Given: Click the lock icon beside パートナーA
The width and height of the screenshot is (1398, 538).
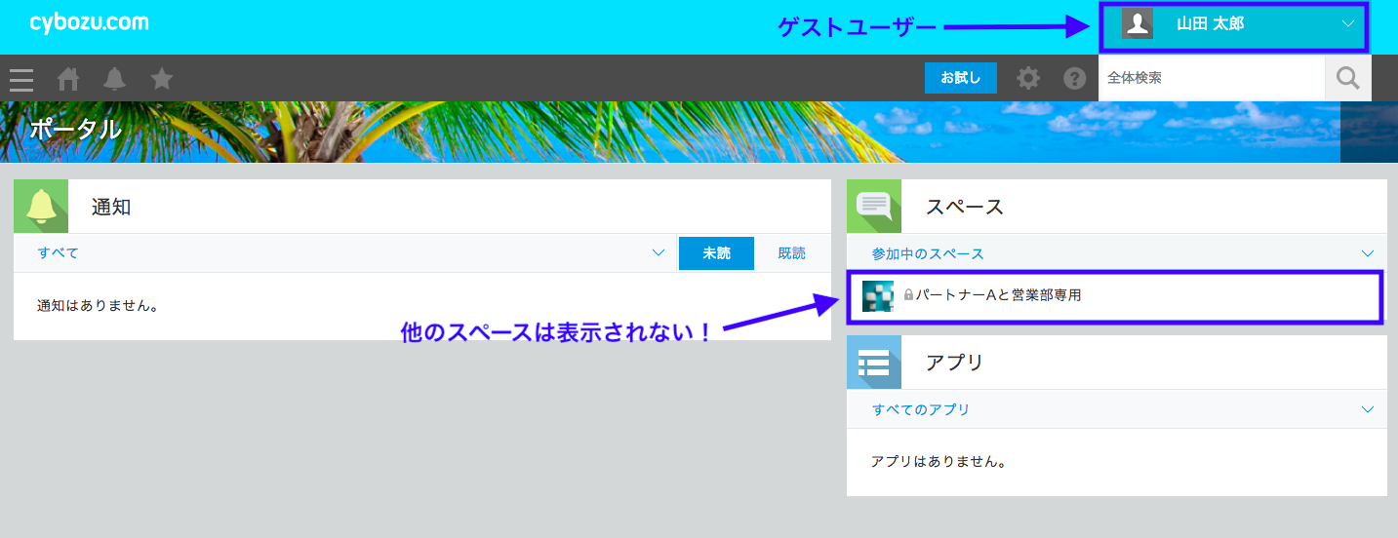Looking at the screenshot, I should pos(908,294).
